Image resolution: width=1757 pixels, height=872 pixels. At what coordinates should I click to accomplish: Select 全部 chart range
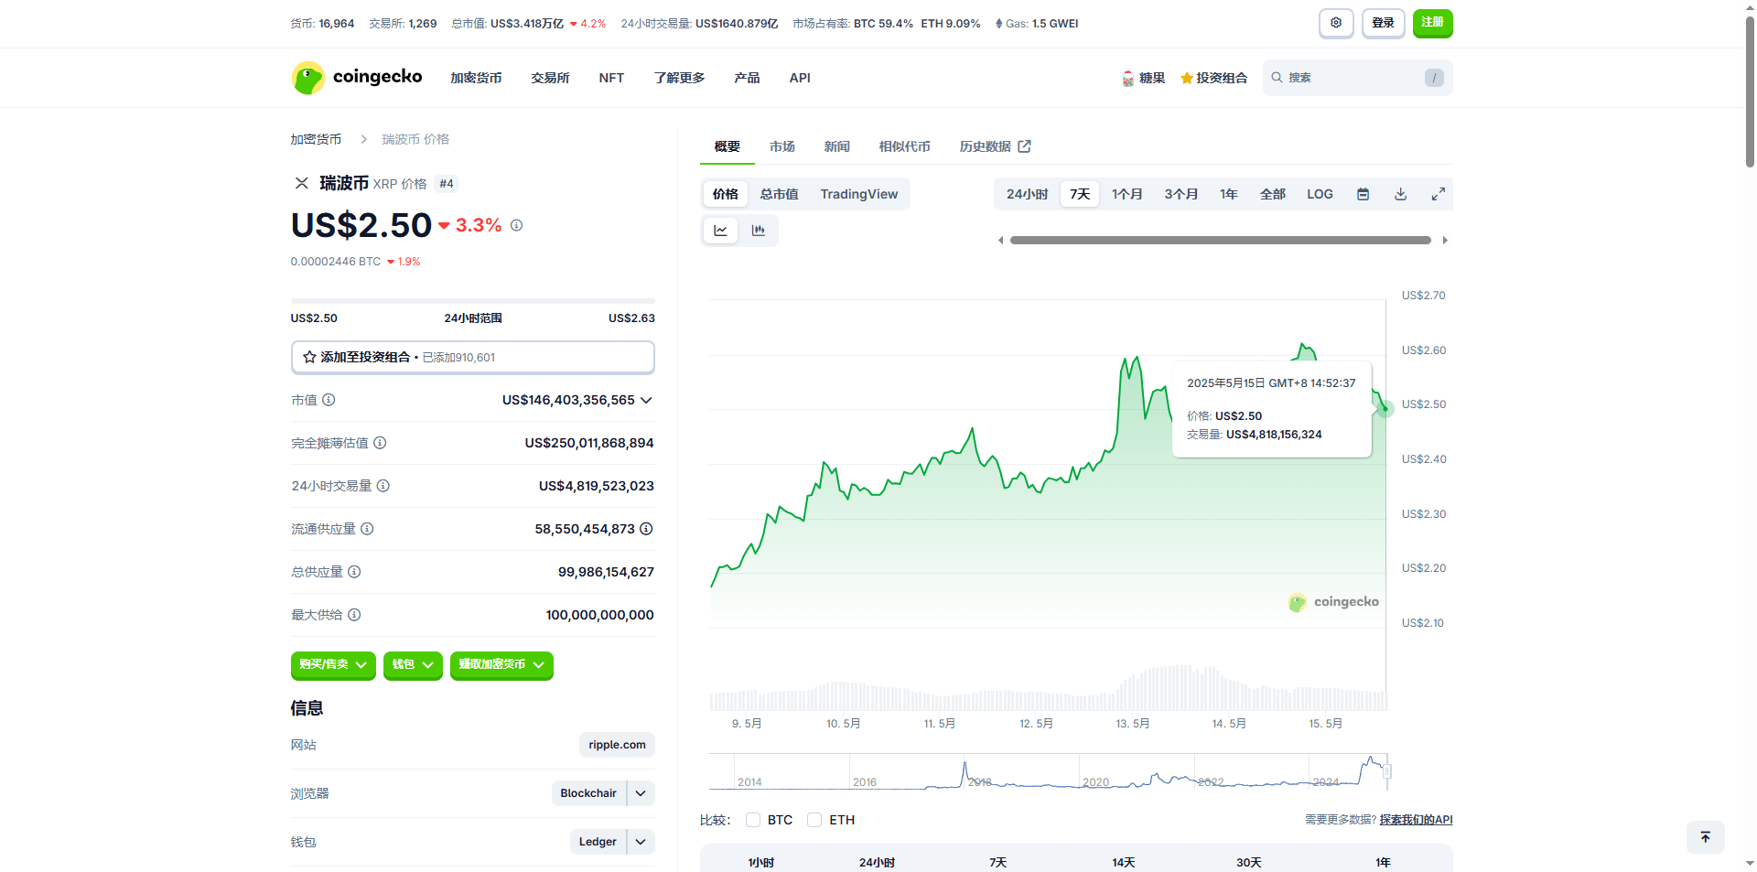point(1272,194)
